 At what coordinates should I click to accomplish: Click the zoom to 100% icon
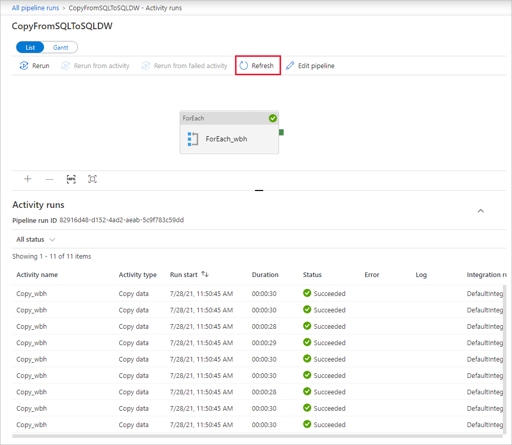click(71, 179)
